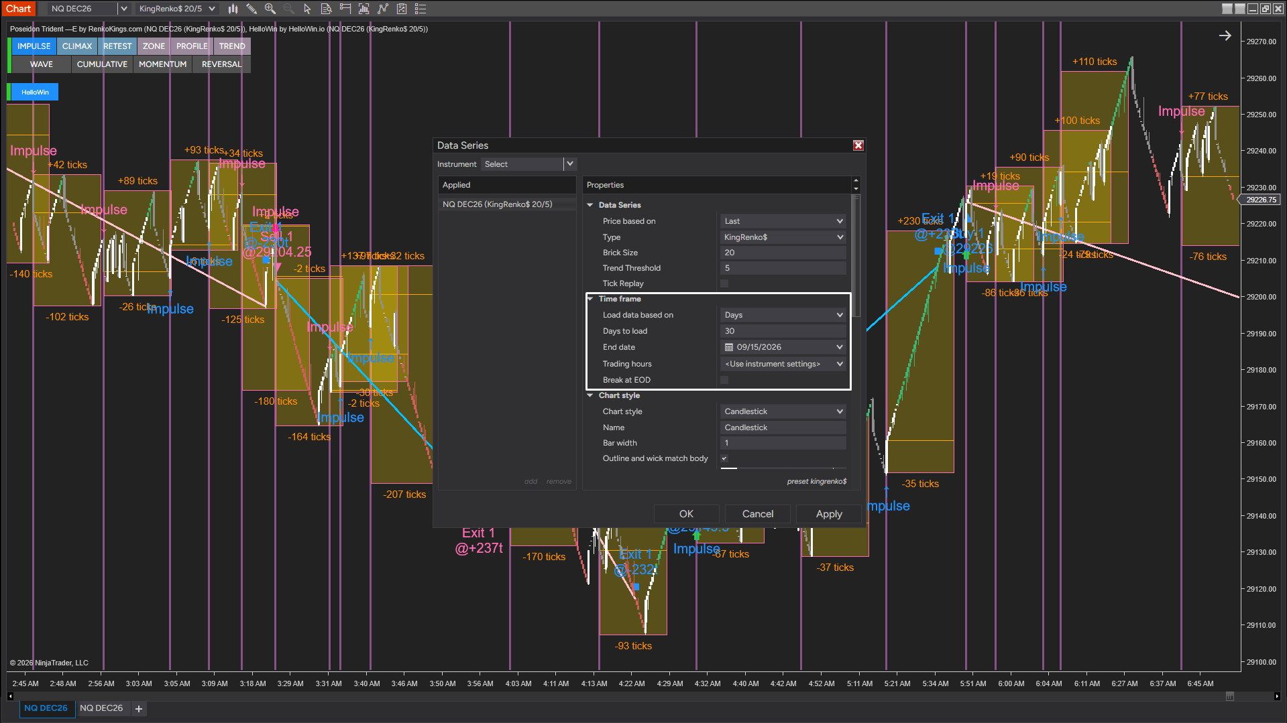Open the Data Box icon in toolbar
Viewport: 1287px width, 723px height.
click(327, 9)
